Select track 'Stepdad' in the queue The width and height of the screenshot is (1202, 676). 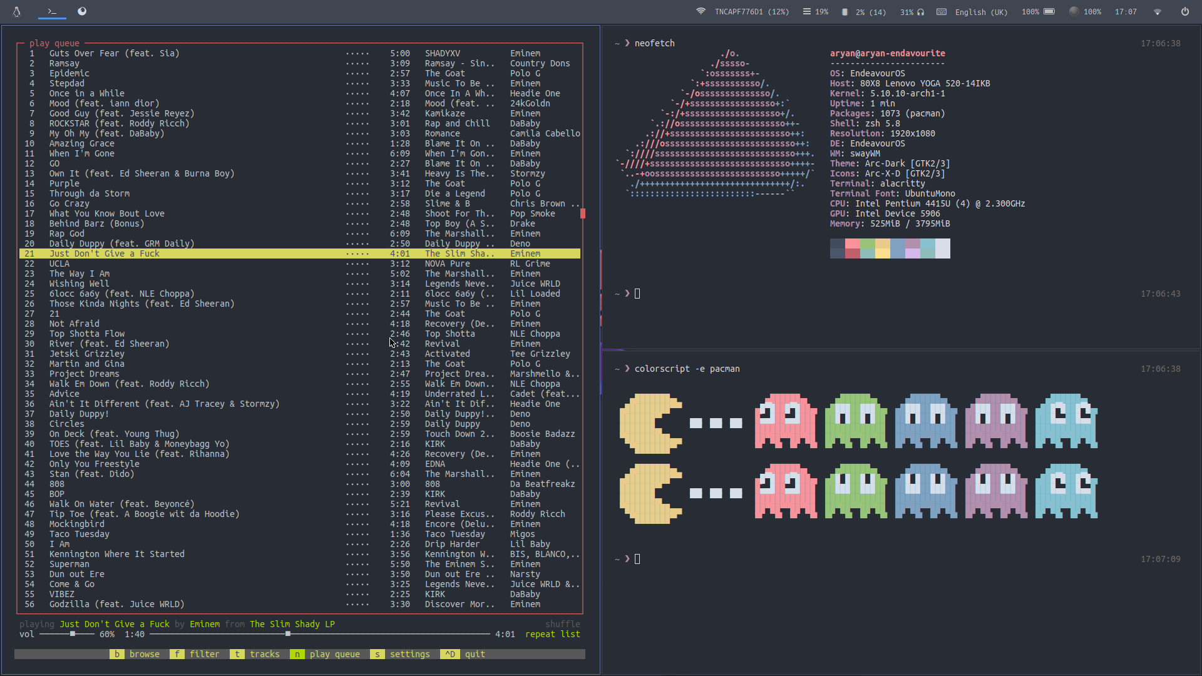pyautogui.click(x=67, y=83)
